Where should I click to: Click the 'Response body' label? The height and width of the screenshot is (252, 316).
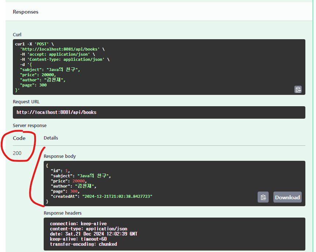coord(60,156)
